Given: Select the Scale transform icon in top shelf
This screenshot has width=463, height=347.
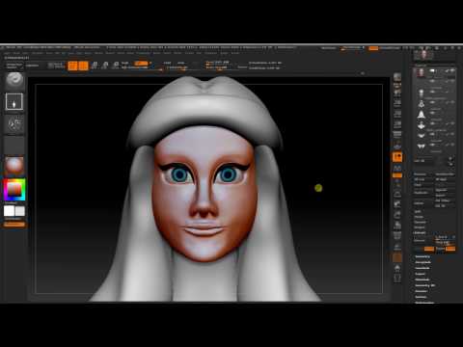Looking at the screenshot, I should 105,66.
